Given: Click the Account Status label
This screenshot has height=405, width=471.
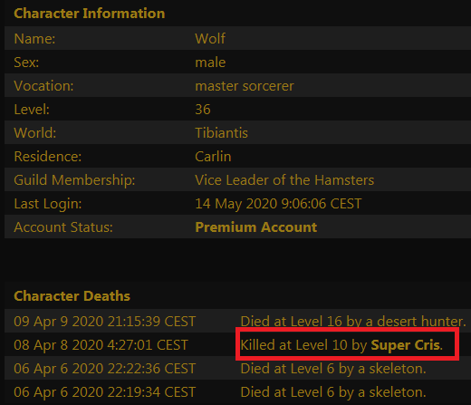Looking at the screenshot, I should 63,227.
